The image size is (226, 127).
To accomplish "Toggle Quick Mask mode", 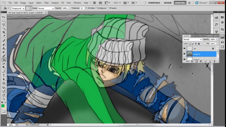I will (4, 111).
